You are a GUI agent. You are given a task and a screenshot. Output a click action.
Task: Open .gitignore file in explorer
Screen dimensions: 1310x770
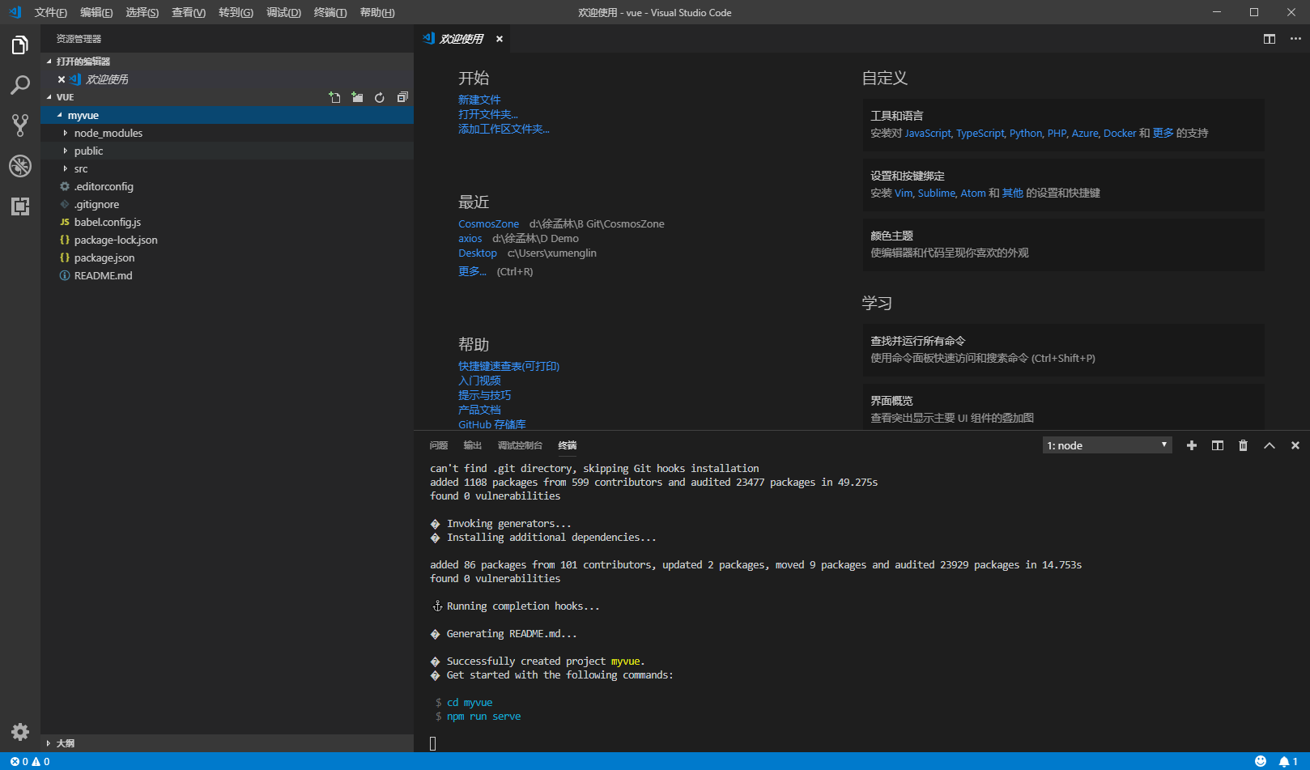227,204
